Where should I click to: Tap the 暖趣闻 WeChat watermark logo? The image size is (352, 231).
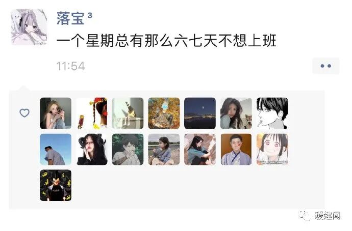[319, 216]
